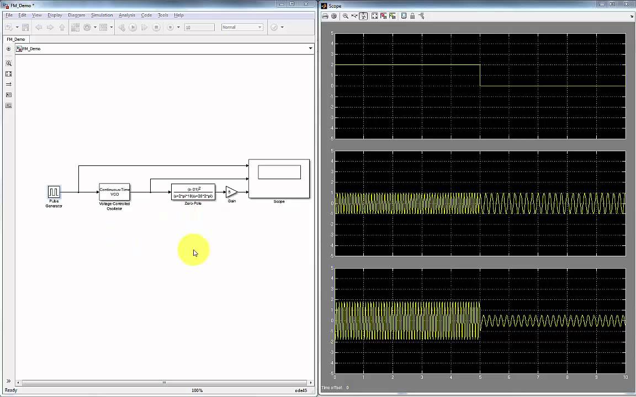The width and height of the screenshot is (636, 397).
Task: Open the Analysis menu
Action: (127, 15)
